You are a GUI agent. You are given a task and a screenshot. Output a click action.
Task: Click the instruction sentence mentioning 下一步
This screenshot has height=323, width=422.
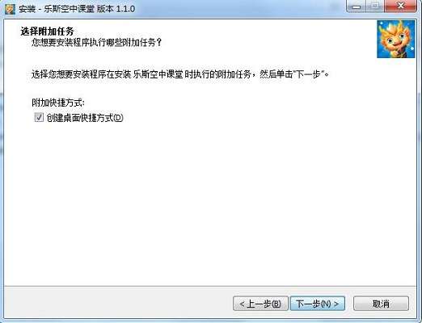(180, 73)
